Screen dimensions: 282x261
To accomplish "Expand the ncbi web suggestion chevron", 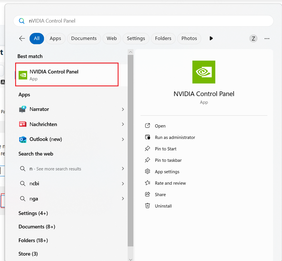I will (x=123, y=184).
